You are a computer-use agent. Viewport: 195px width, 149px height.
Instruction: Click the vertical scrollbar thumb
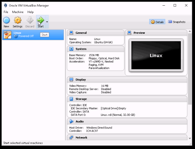(x=190, y=69)
